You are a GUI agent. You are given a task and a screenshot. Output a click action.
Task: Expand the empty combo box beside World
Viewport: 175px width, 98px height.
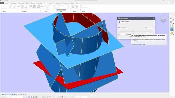click(x=17, y=97)
